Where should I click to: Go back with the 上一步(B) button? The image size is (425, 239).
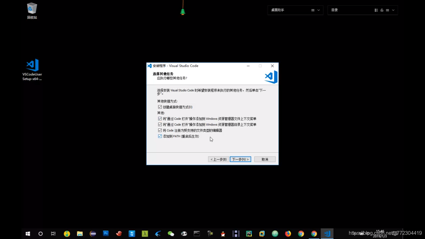(x=219, y=159)
